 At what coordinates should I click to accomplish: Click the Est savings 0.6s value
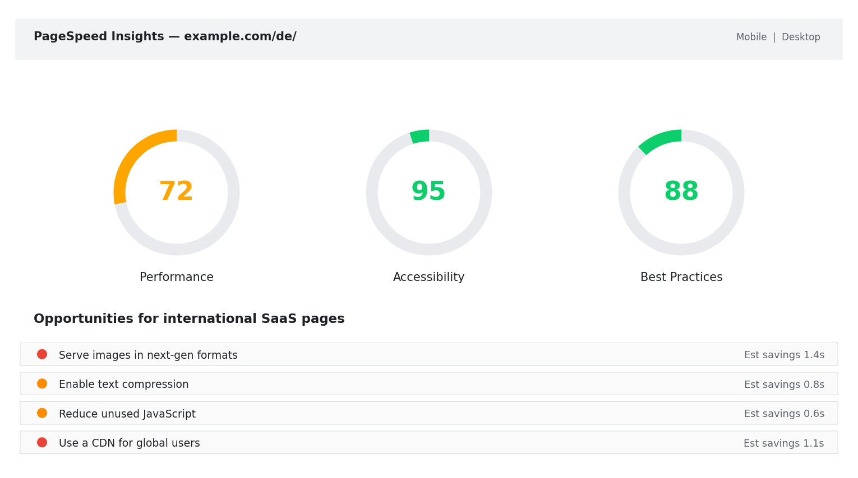tap(784, 414)
